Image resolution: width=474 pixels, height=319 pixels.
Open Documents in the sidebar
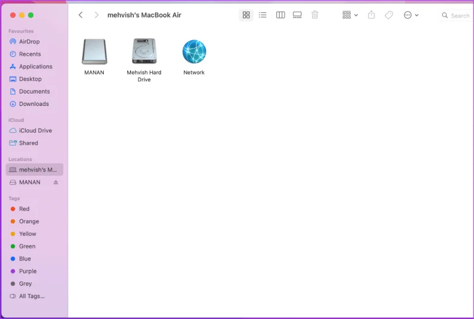point(34,91)
